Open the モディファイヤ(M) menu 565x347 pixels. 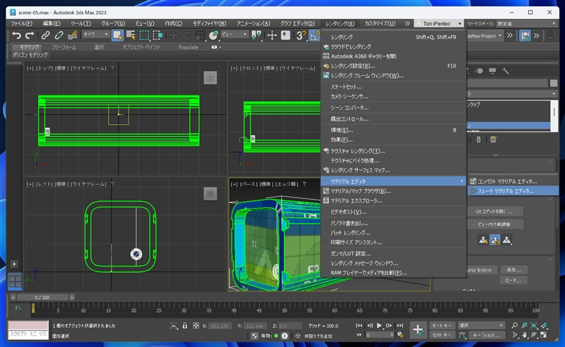(x=208, y=23)
